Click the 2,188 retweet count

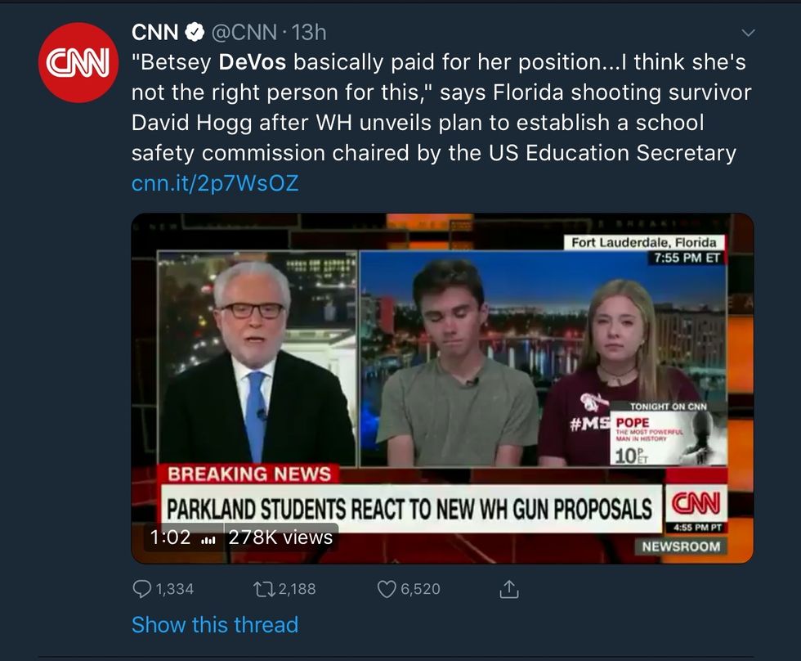coord(294,589)
